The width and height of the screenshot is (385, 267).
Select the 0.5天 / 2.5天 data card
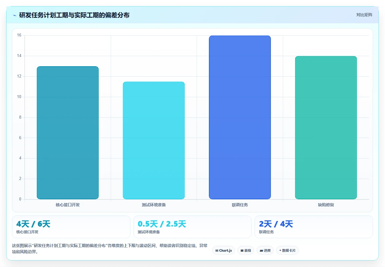click(x=192, y=227)
